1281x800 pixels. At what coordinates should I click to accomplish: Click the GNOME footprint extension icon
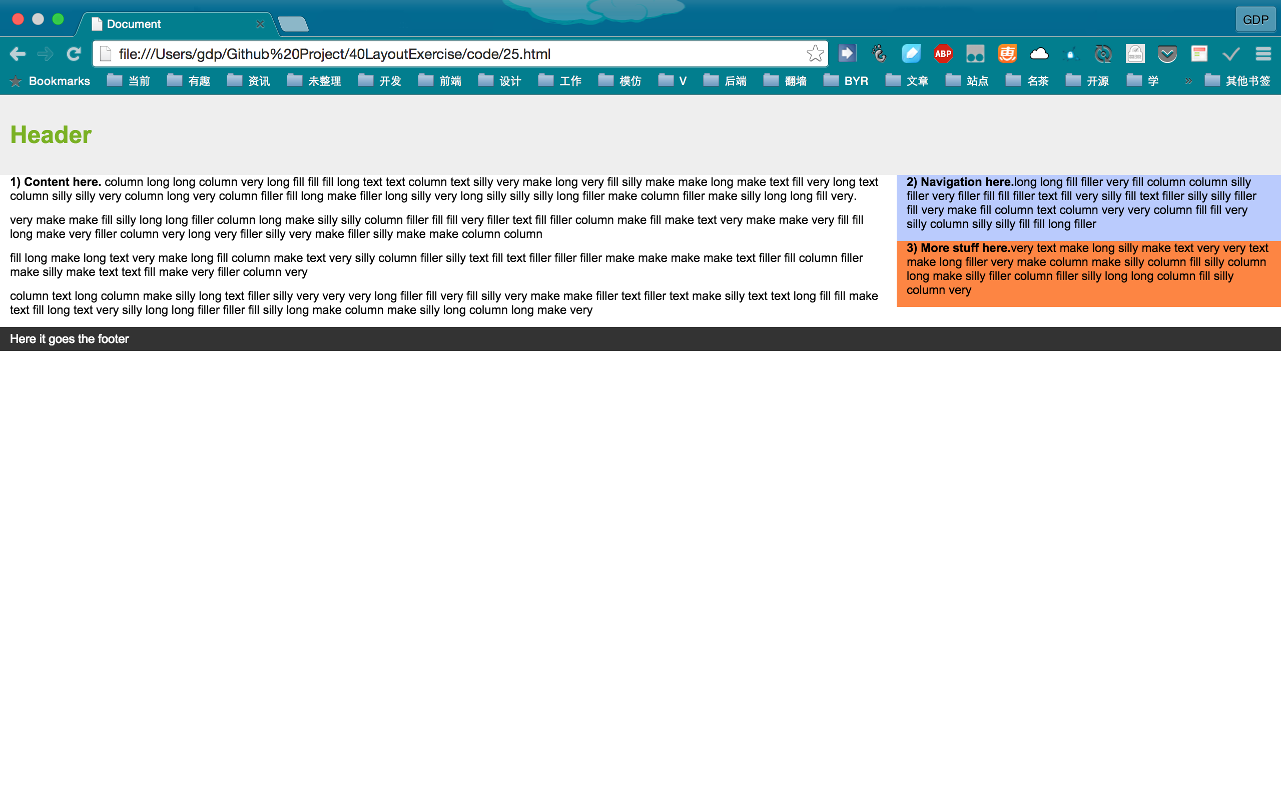[x=879, y=54]
